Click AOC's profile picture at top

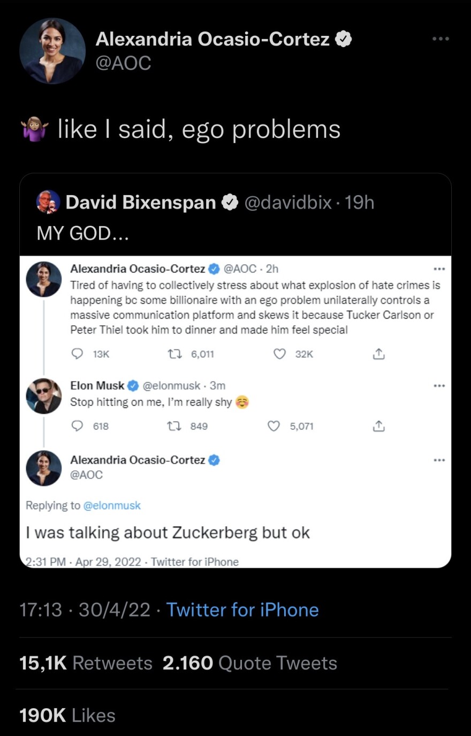(x=52, y=51)
